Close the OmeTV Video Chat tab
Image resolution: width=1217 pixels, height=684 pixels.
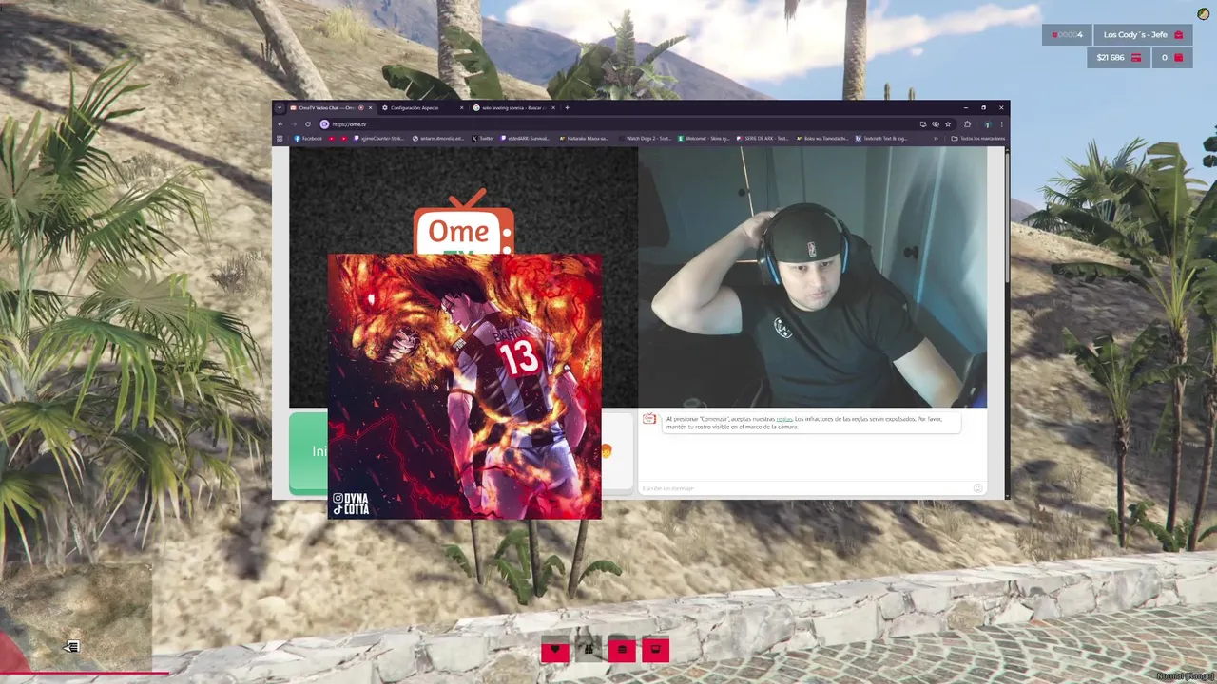coord(370,107)
